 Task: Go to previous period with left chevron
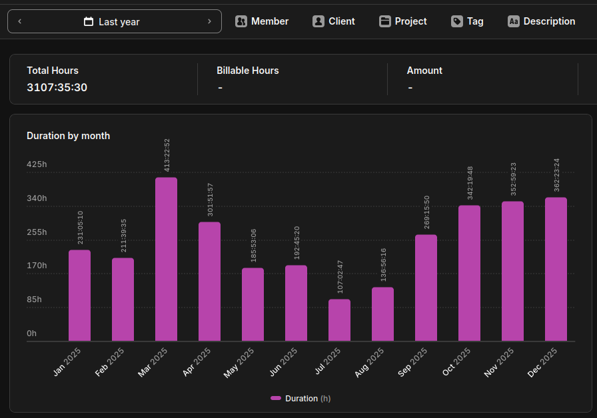click(x=20, y=21)
